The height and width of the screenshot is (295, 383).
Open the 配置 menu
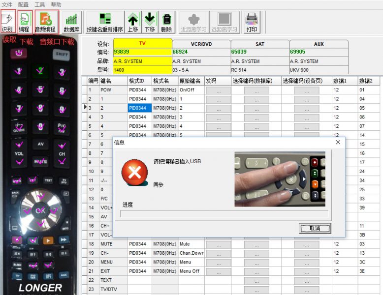click(x=23, y=4)
